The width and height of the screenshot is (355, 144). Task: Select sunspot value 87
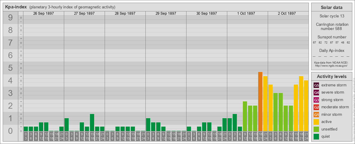(331, 43)
